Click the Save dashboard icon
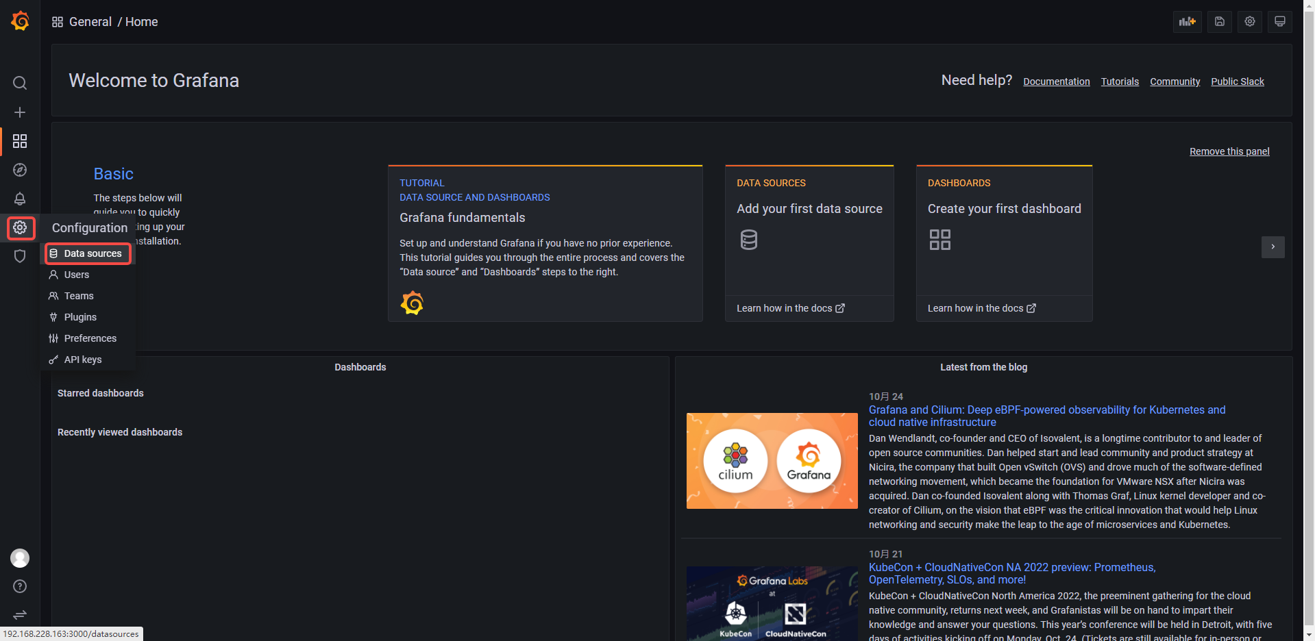1315x641 pixels. [x=1220, y=22]
